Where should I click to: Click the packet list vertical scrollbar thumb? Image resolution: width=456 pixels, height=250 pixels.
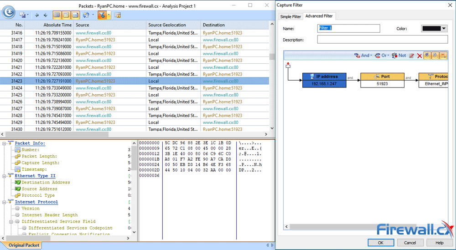tap(272, 56)
